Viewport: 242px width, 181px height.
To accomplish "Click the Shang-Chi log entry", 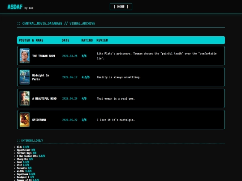I will click(25, 159).
